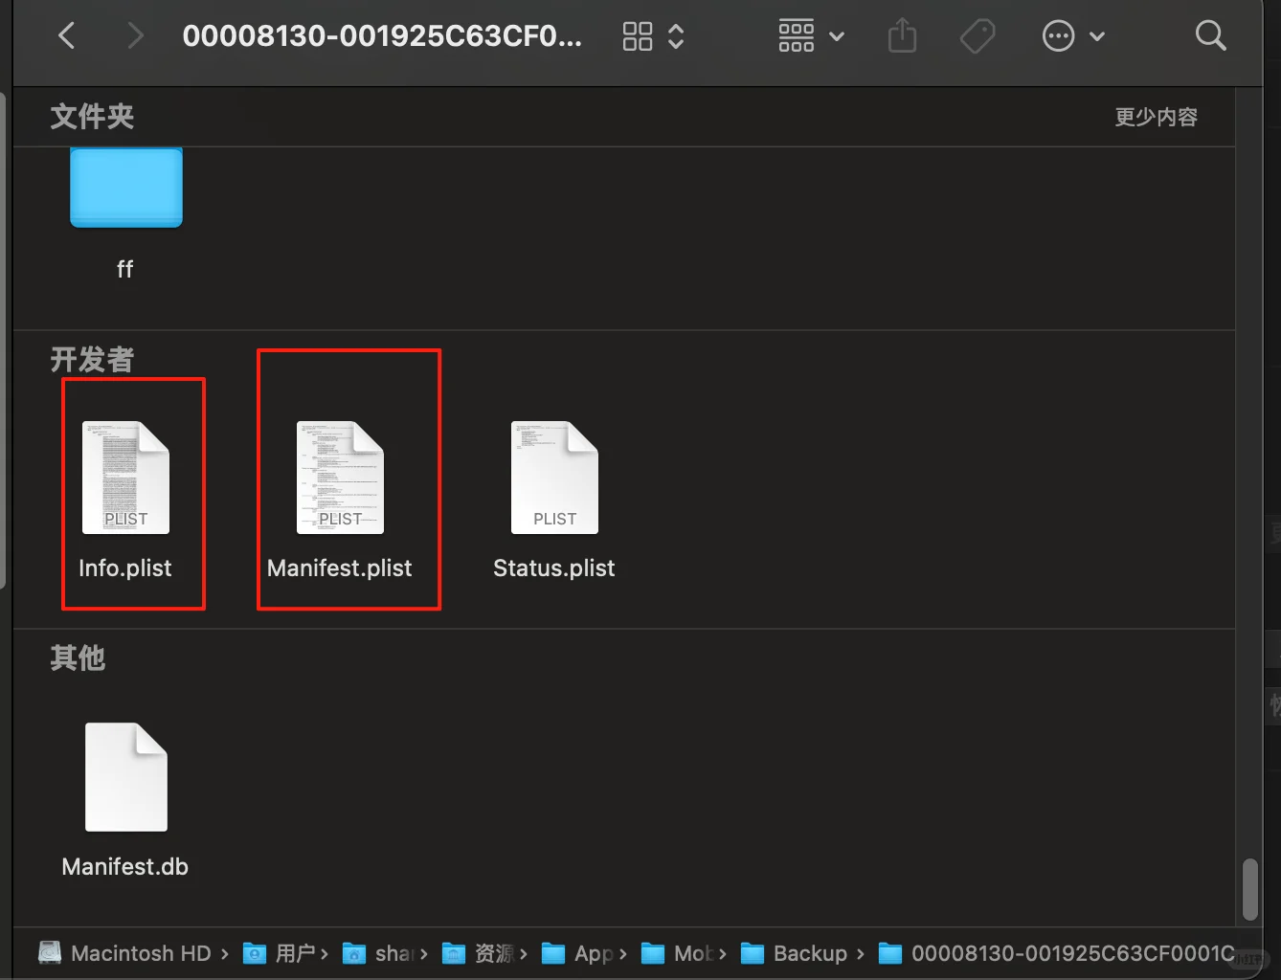Switch to icon view with the grid button
The width and height of the screenshot is (1281, 980).
638,36
